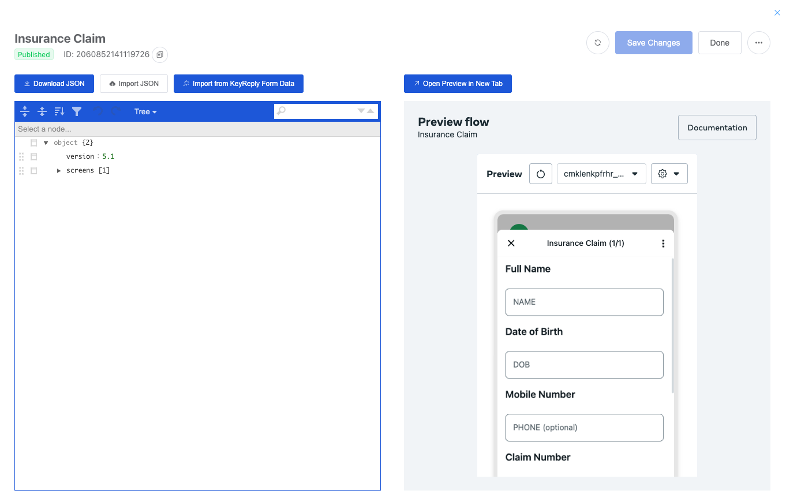Open the Tree mode dropdown
This screenshot has height=494, width=786.
coord(145,111)
